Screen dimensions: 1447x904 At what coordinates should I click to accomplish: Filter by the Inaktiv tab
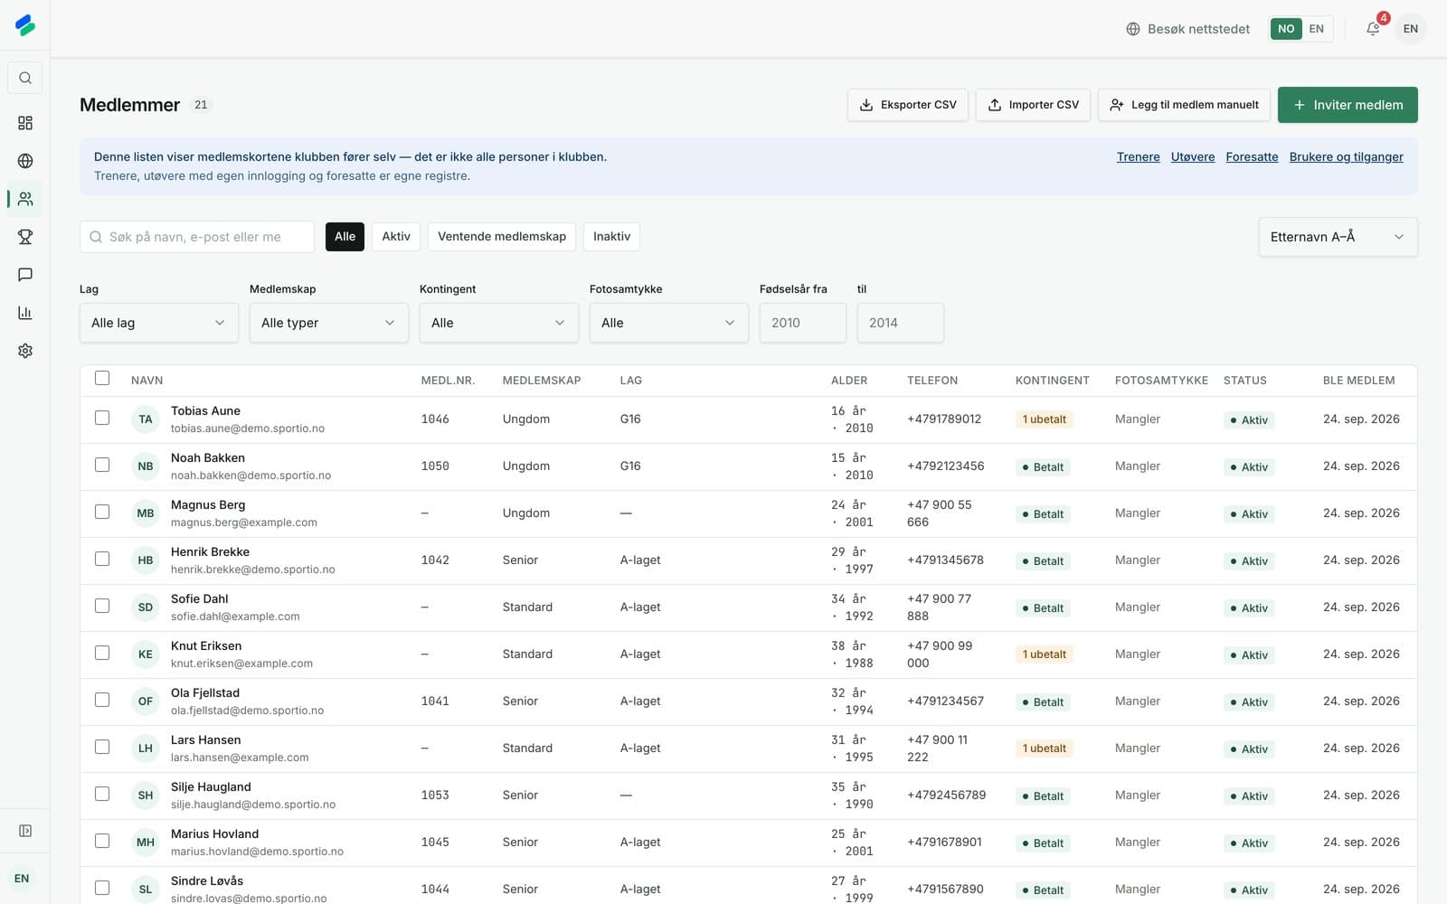click(x=612, y=237)
